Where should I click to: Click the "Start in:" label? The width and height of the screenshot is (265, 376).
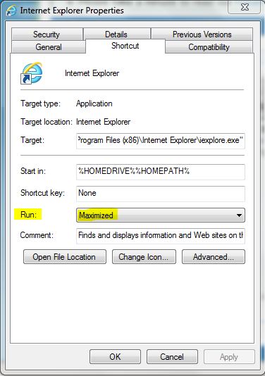(x=33, y=171)
